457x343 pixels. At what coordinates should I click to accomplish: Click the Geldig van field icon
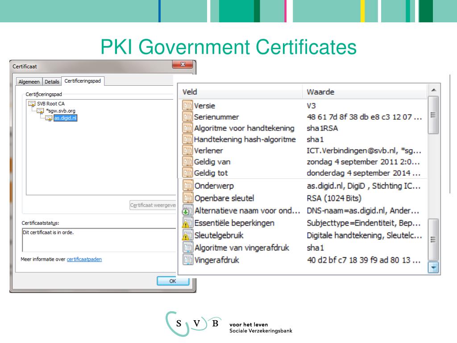click(187, 161)
